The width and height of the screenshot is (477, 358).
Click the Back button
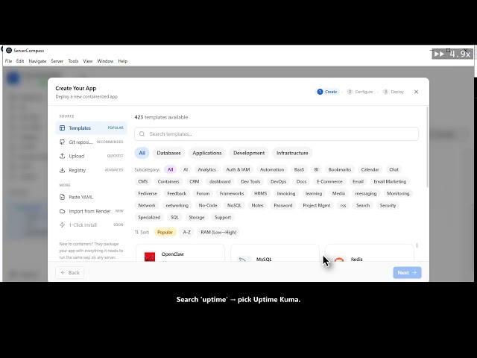70,272
